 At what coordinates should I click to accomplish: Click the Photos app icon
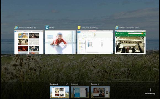pos(47,28)
